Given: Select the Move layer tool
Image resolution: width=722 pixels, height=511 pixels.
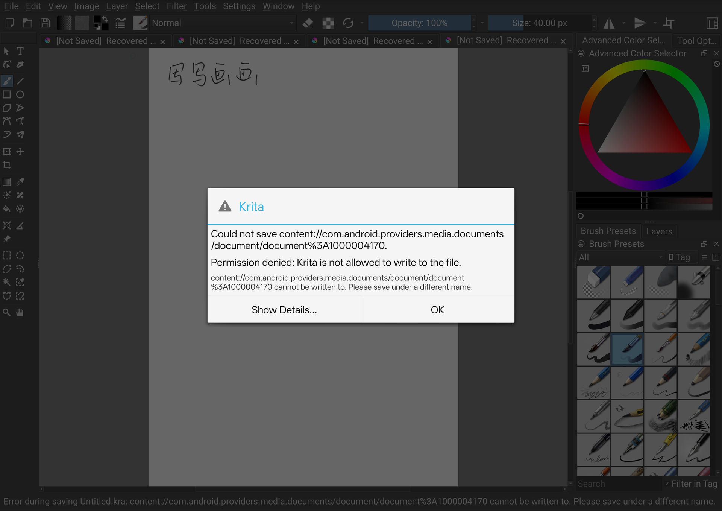Looking at the screenshot, I should 20,151.
